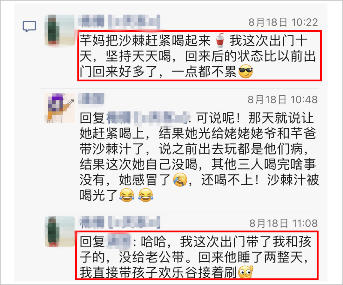Tap the third commenter's blurred username
343x285 pixels.
click(x=119, y=222)
